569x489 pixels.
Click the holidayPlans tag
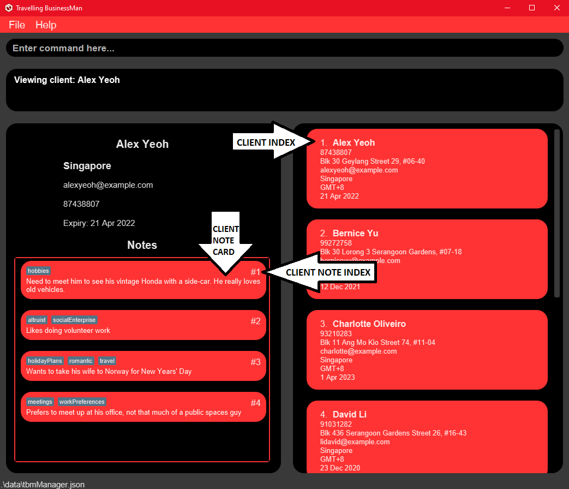[45, 361]
